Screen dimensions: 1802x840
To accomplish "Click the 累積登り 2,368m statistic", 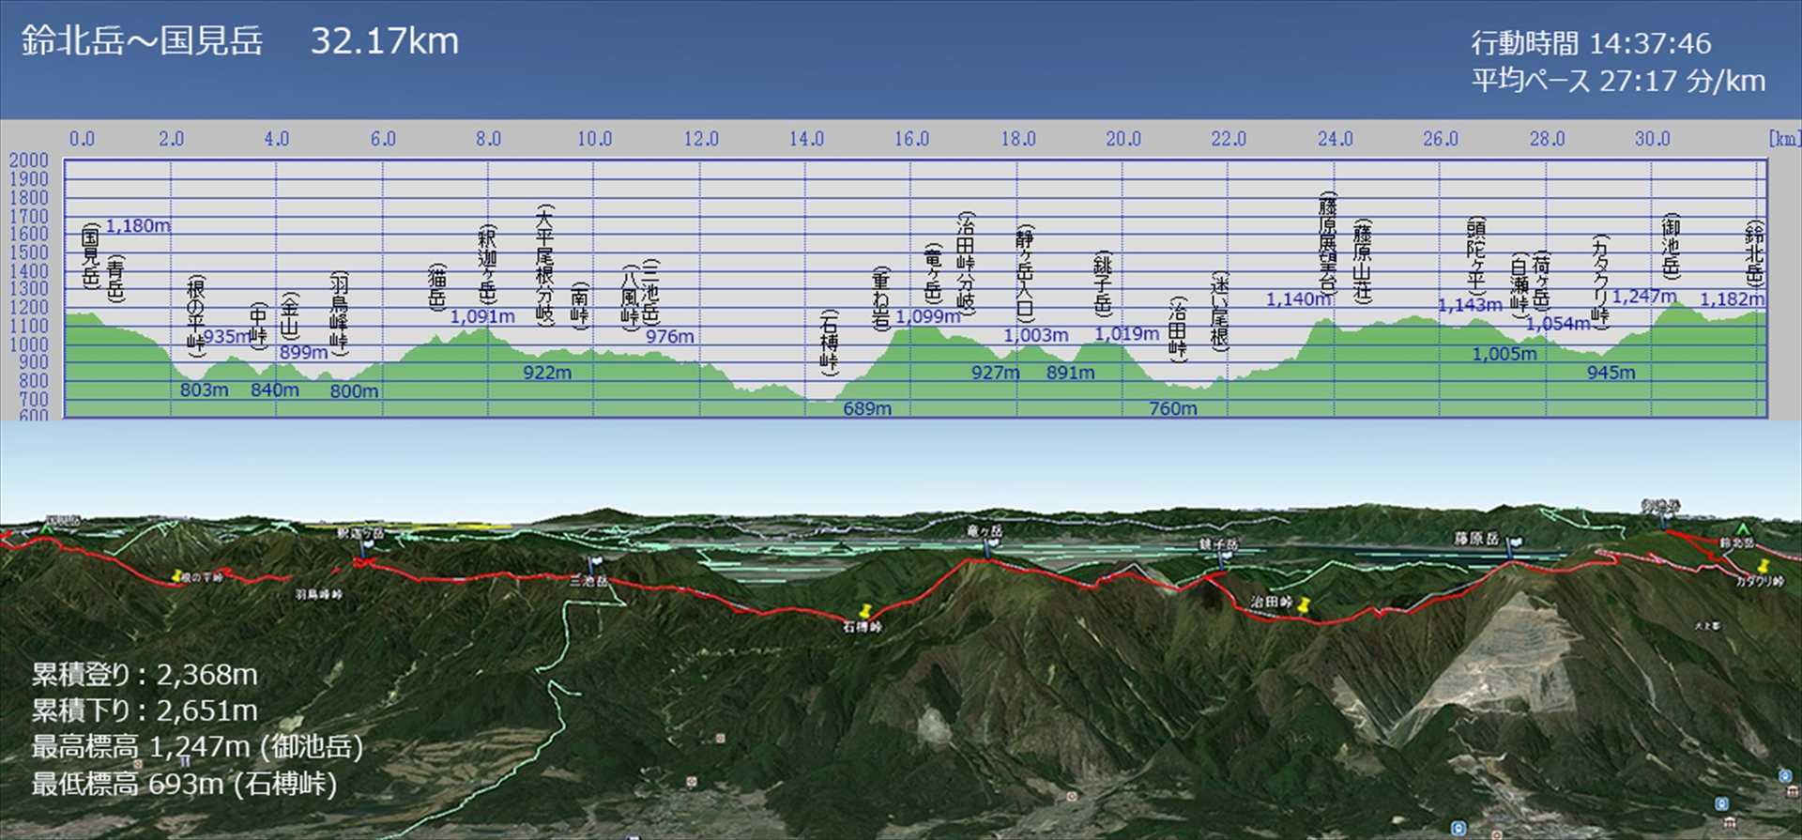I will [145, 674].
